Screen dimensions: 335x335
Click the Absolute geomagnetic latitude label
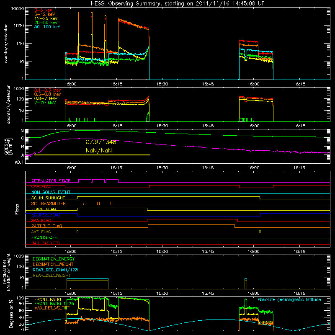(x=289, y=299)
